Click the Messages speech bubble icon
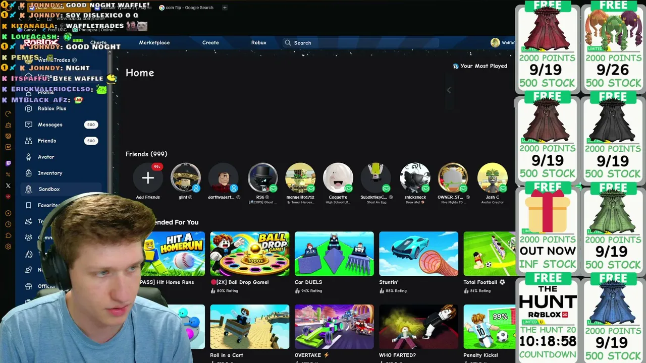 pos(29,125)
